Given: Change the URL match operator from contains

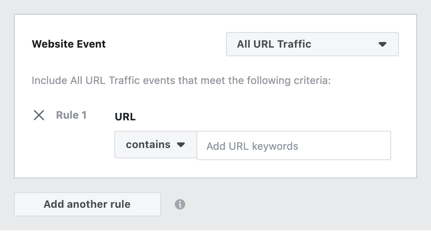Looking at the screenshot, I should (155, 145).
